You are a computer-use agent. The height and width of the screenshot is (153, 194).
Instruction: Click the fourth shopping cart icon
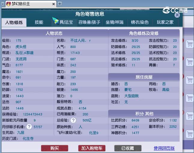[x=190, y=98]
